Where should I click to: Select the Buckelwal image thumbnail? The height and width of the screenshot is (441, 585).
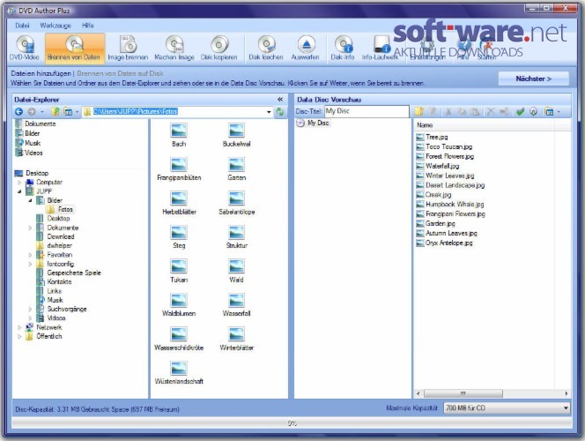236,135
